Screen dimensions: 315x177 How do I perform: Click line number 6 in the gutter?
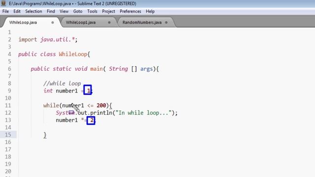pyautogui.click(x=9, y=69)
